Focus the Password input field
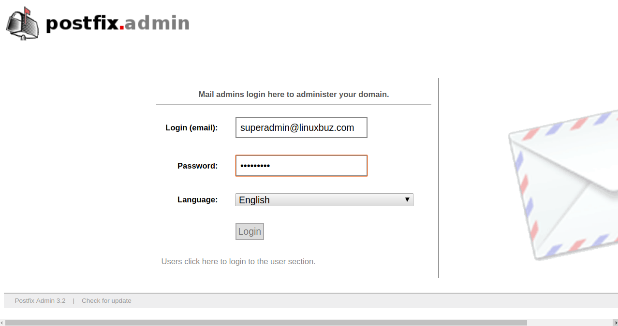 point(301,166)
